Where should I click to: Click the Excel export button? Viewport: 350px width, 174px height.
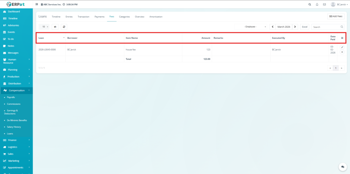pyautogui.click(x=305, y=27)
